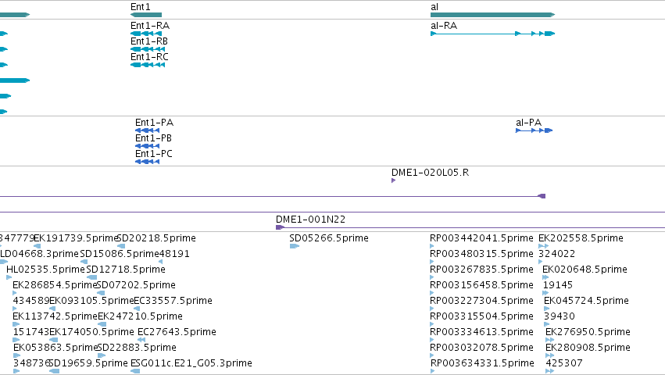Image resolution: width=665 pixels, height=375 pixels.
Task: Select the Ent1 gene bar
Action: (x=146, y=15)
